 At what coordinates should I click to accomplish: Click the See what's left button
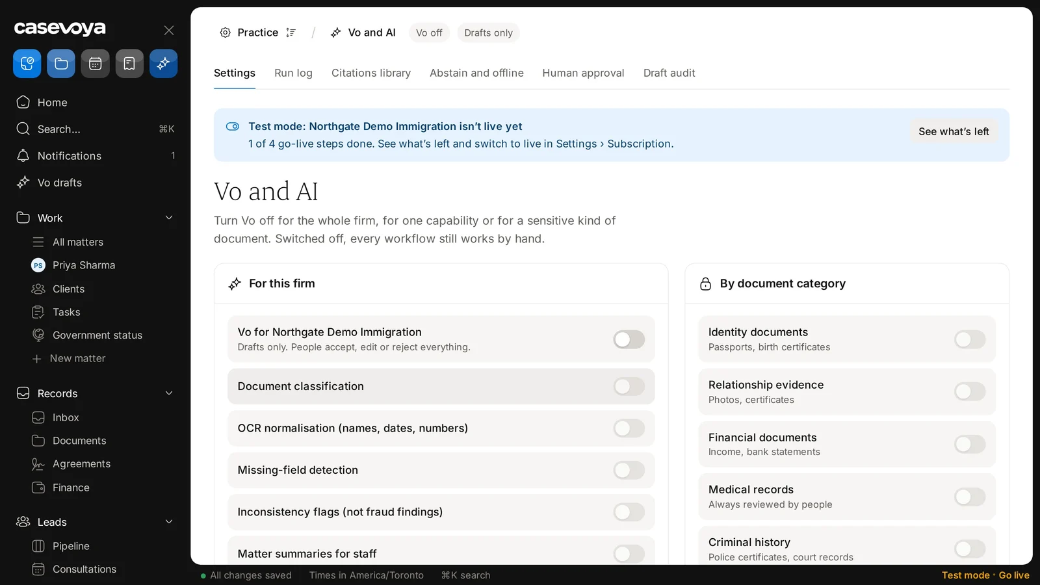pyautogui.click(x=954, y=131)
